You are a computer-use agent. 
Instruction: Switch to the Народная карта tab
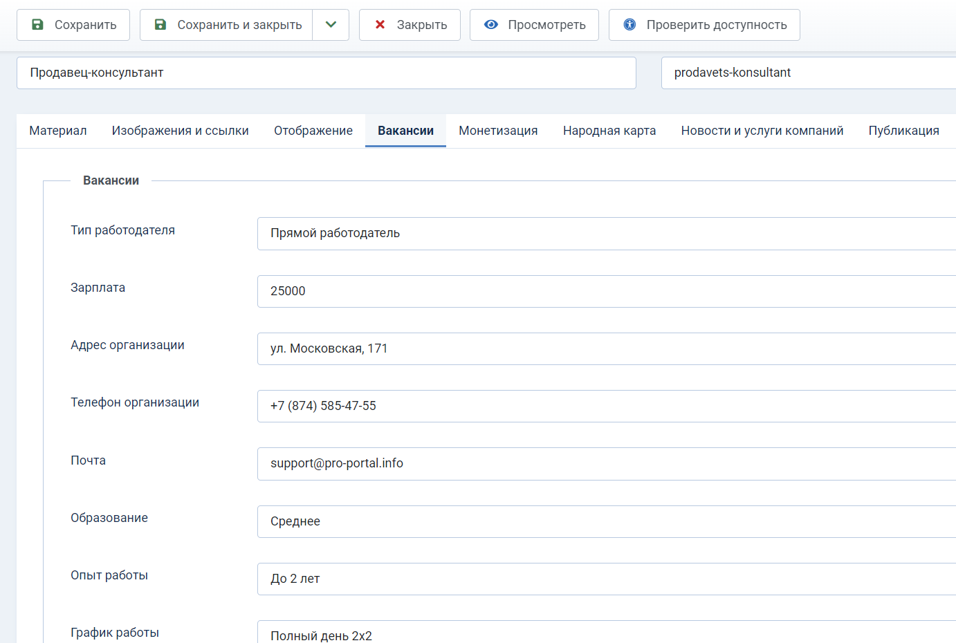click(609, 131)
